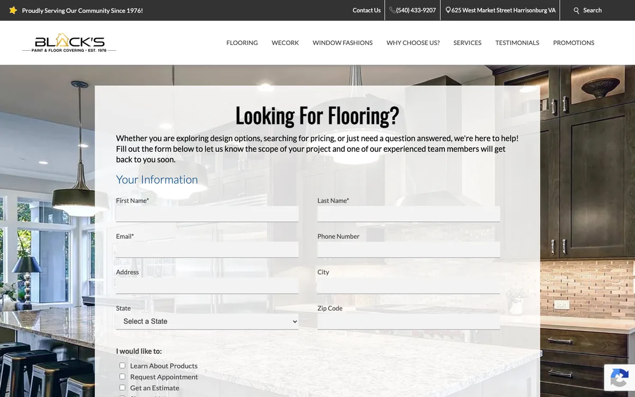The width and height of the screenshot is (635, 397).
Task: Click the gold star icon in top bar
Action: click(13, 10)
